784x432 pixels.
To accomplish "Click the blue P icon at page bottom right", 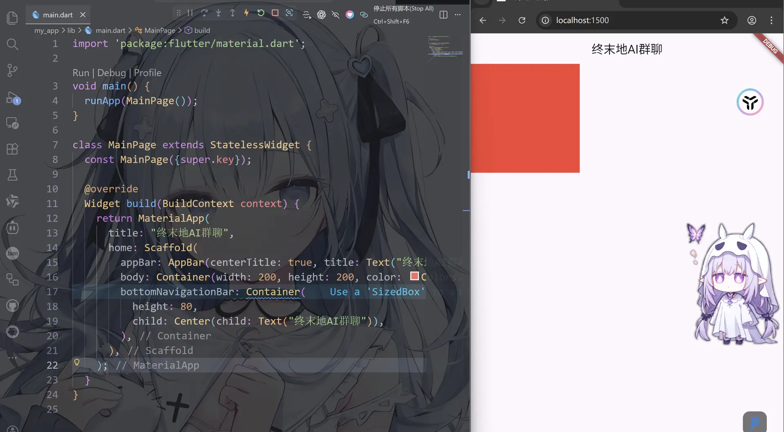I will tap(755, 422).
